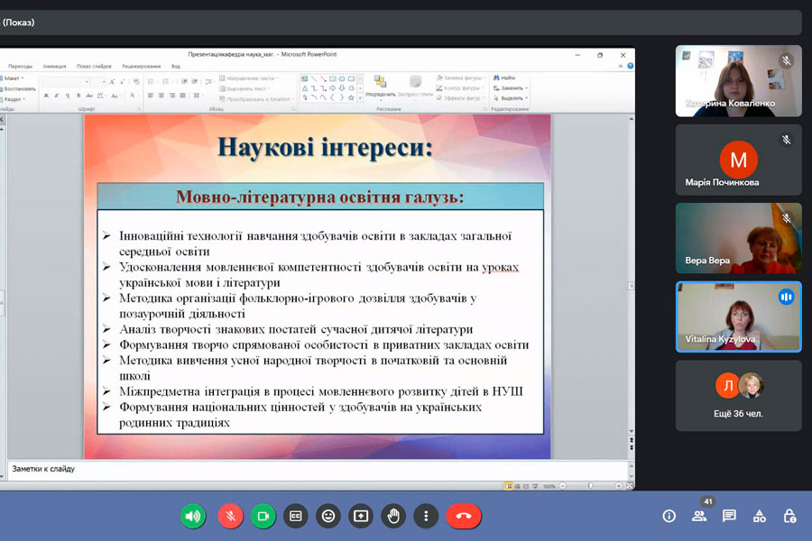Image resolution: width=812 pixels, height=541 pixels.
Task: Open the chat messages panel
Action: [x=729, y=517]
